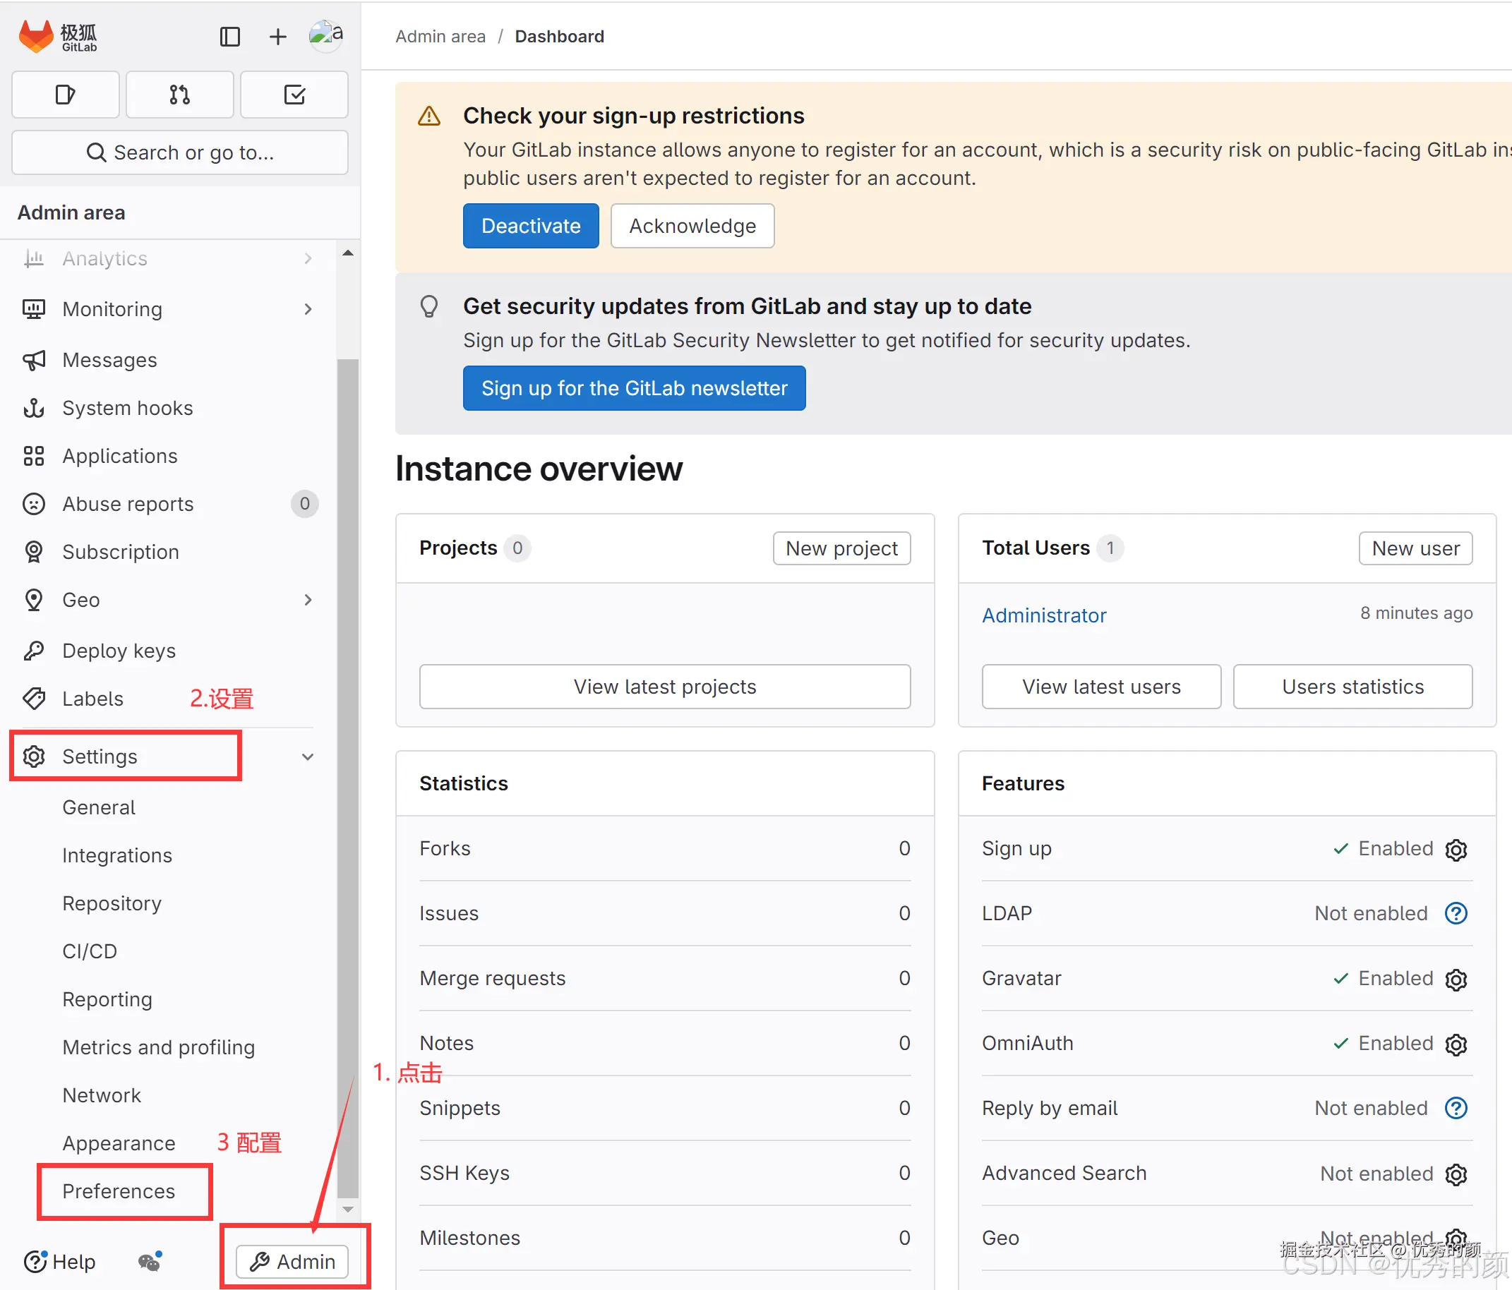Open the Gravatar settings gear icon
The width and height of the screenshot is (1512, 1290).
tap(1456, 979)
